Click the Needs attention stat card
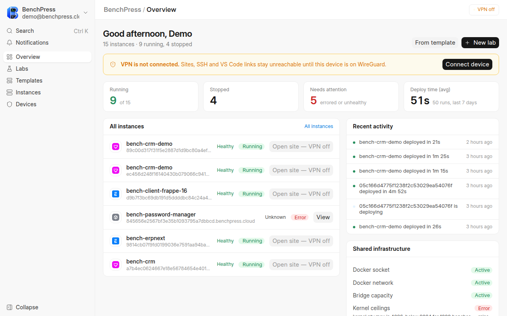 click(x=351, y=97)
